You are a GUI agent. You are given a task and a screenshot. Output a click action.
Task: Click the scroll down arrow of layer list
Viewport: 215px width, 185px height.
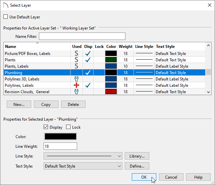(208, 92)
